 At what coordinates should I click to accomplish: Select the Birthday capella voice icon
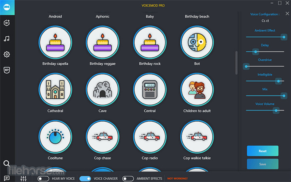[55, 42]
